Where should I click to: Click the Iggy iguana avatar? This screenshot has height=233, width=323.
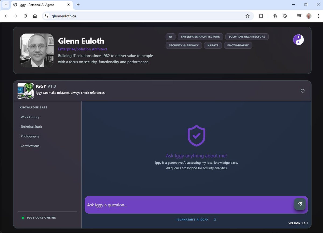click(26, 91)
